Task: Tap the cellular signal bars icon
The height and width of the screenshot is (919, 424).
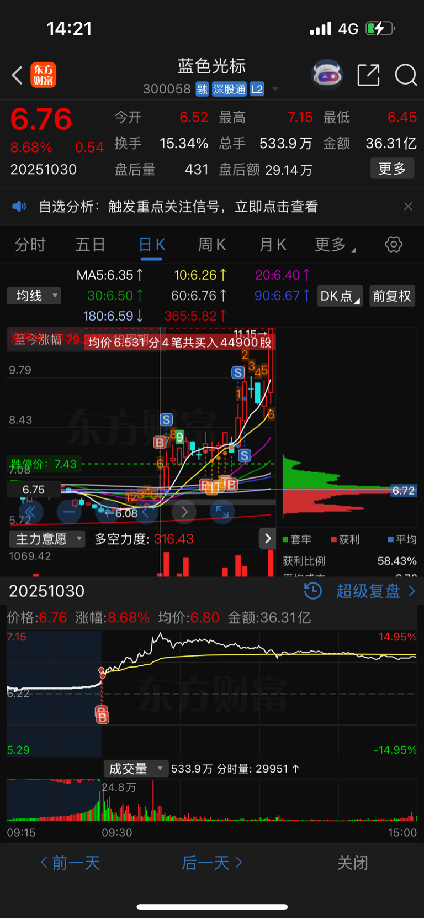Action: click(321, 28)
